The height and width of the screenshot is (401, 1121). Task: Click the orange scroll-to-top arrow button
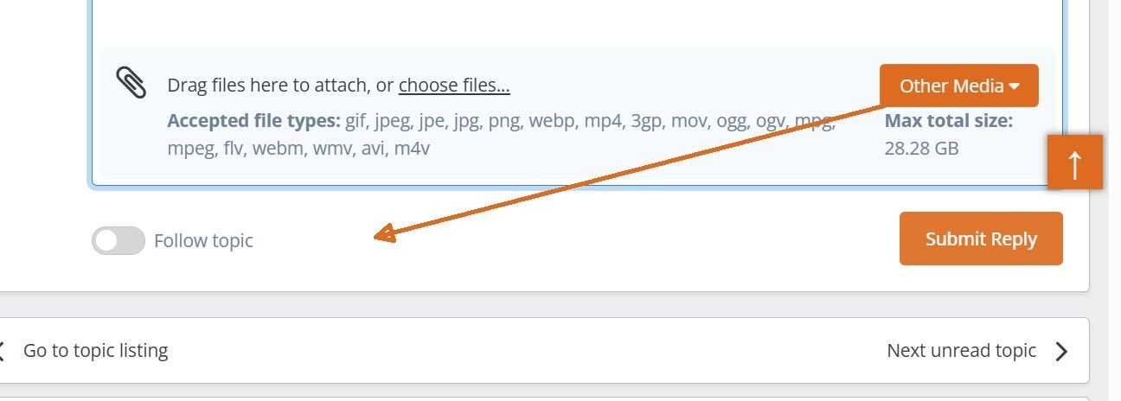pos(1074,162)
